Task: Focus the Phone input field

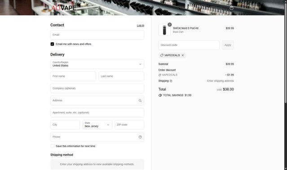Action: pyautogui.click(x=97, y=137)
